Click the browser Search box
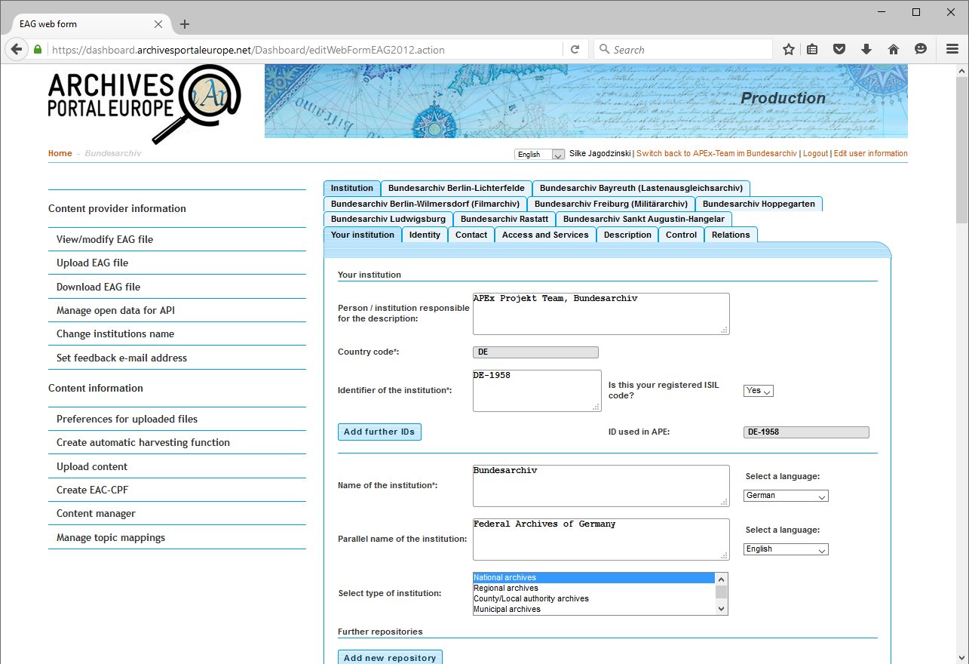The image size is (969, 664). tap(683, 49)
